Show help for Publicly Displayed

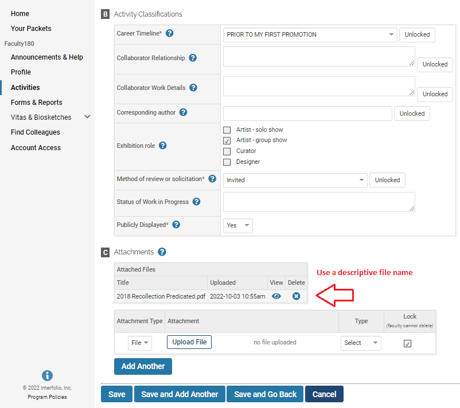click(x=176, y=225)
